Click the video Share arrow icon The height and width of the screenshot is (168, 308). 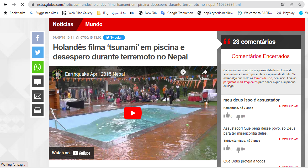point(205,72)
